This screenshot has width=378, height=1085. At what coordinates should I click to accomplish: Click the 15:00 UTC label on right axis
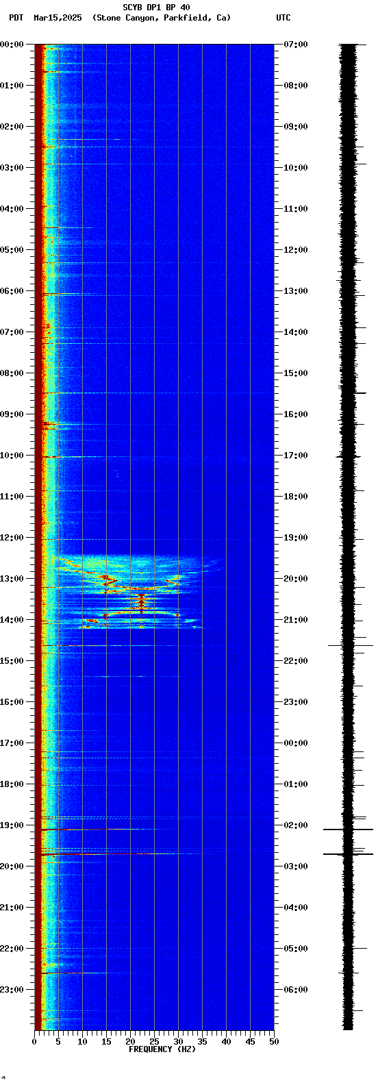[x=296, y=373]
